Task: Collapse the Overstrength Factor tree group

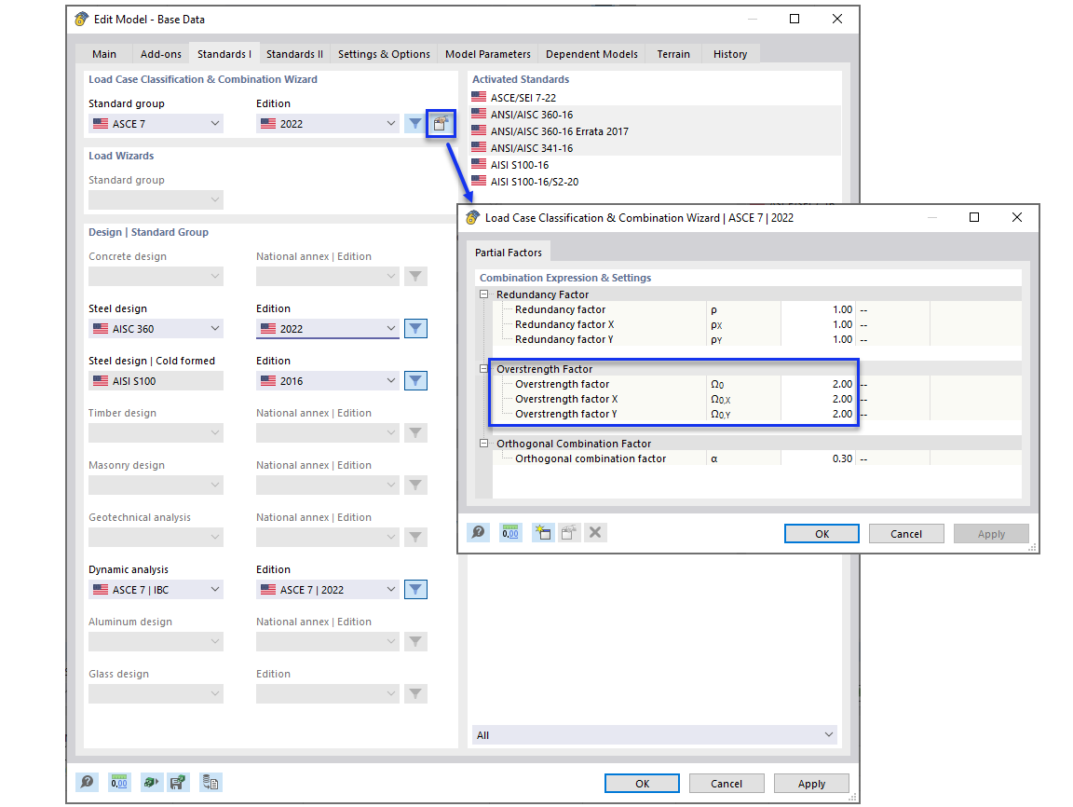Action: pos(484,369)
